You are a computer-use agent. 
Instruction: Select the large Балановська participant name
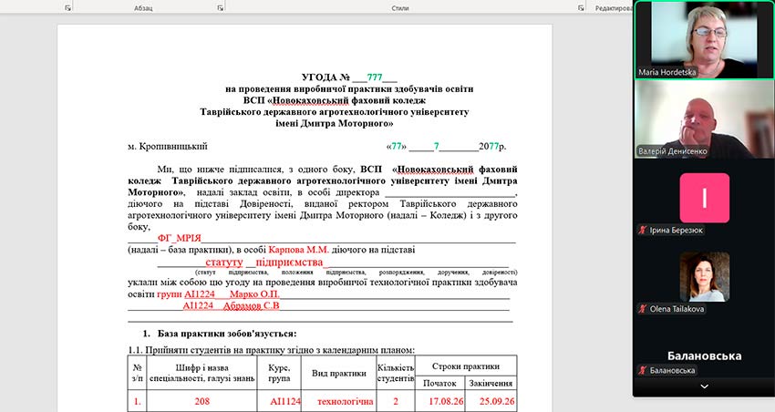[x=704, y=355]
